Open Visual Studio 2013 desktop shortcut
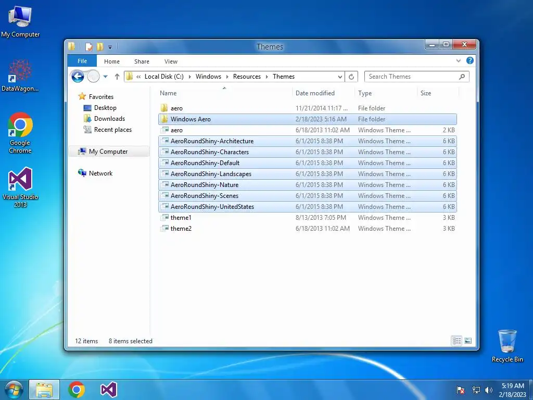533x400 pixels. 20,187
